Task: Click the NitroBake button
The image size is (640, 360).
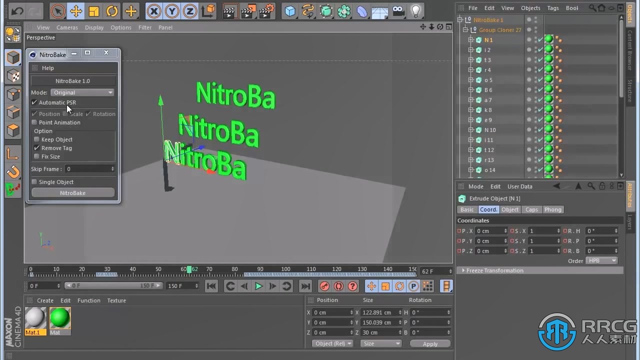Action: (x=73, y=193)
